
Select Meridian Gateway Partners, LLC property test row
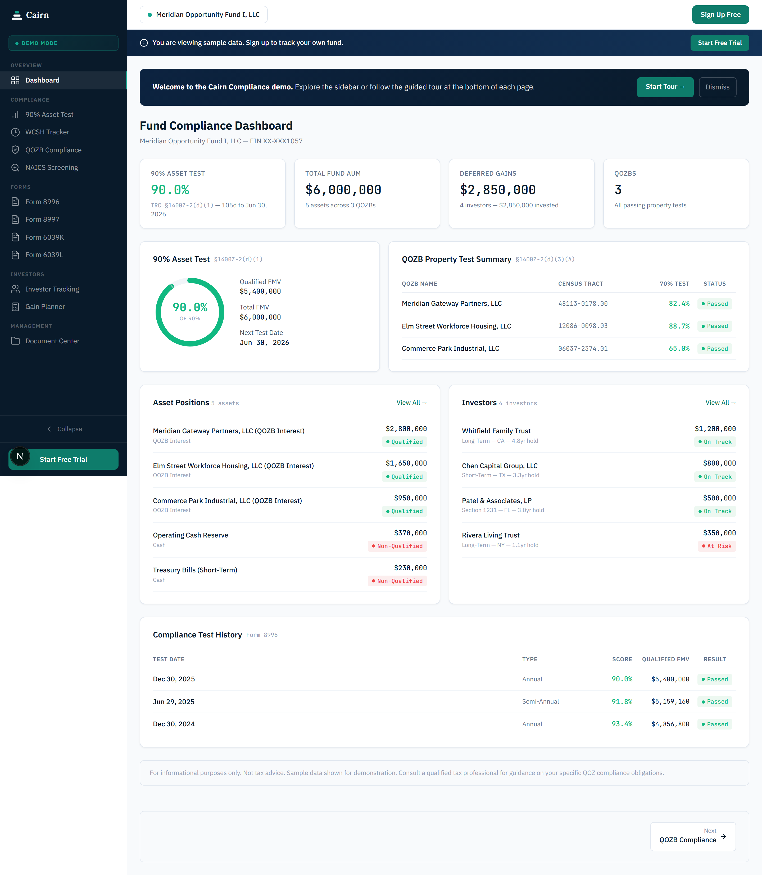[x=569, y=304]
